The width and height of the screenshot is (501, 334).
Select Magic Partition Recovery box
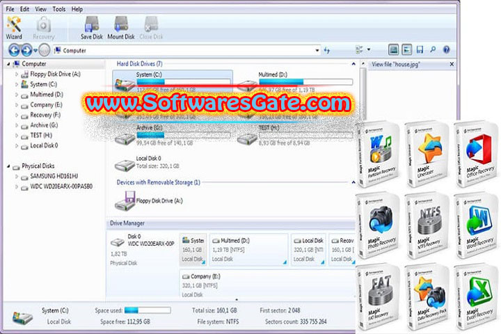pyautogui.click(x=379, y=154)
